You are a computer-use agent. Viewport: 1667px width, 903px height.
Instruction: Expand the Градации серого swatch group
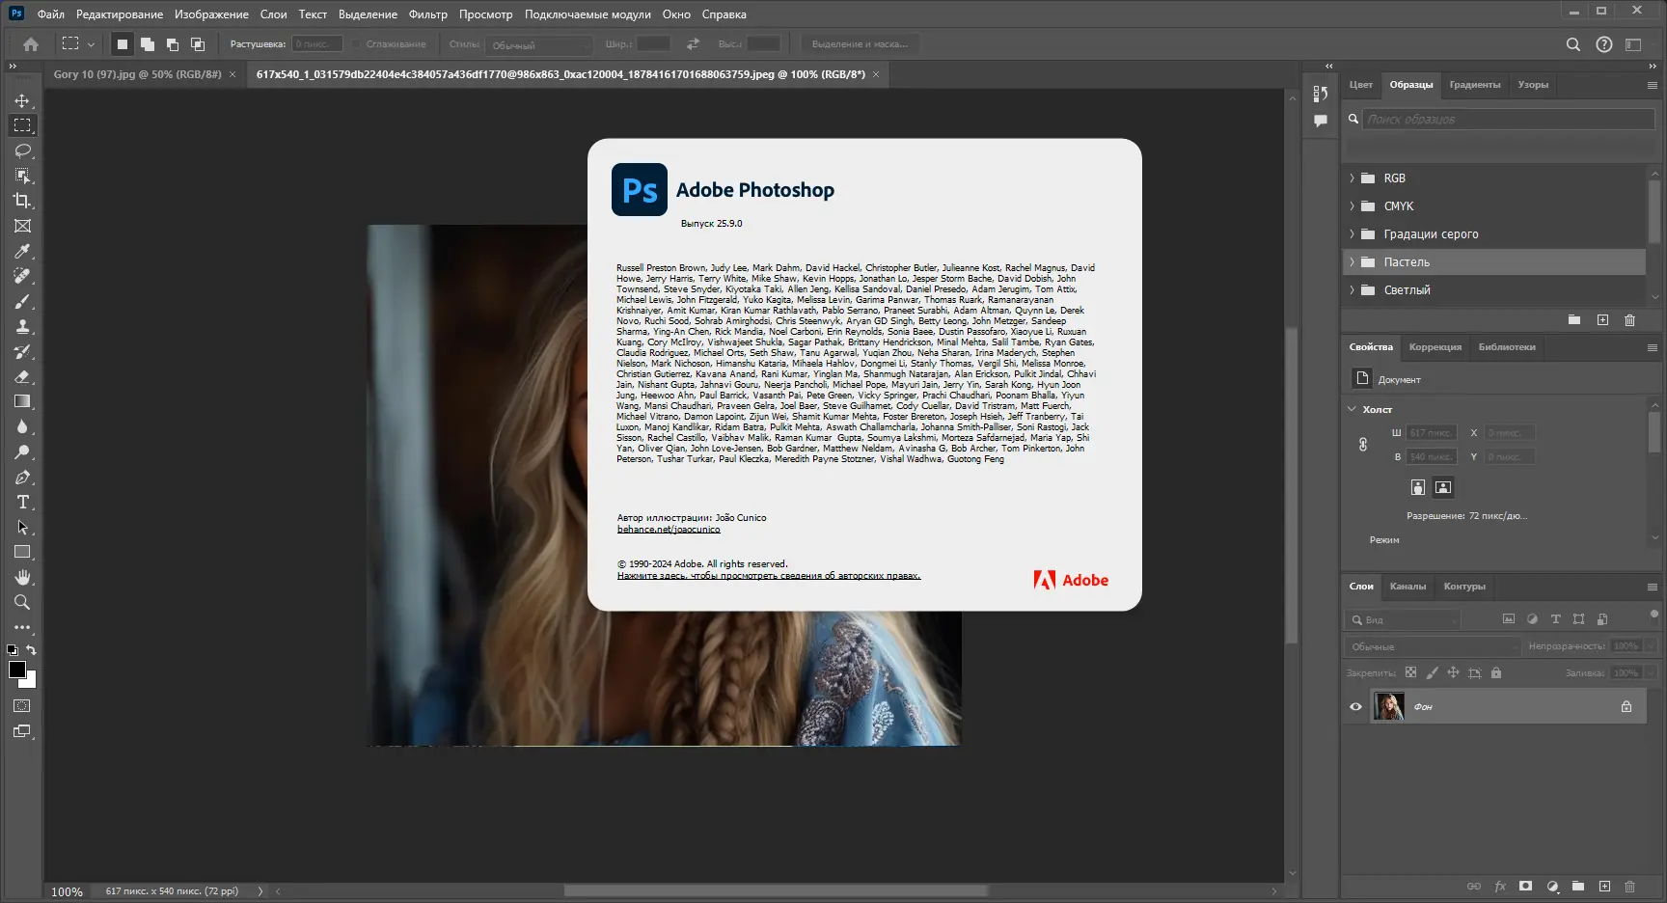point(1353,234)
